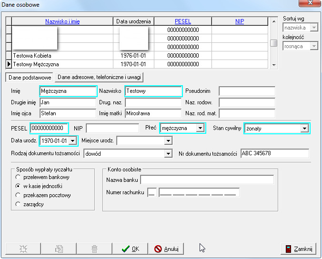Sort by PESEL column header link
This screenshot has height=259, width=322.
[183, 21]
